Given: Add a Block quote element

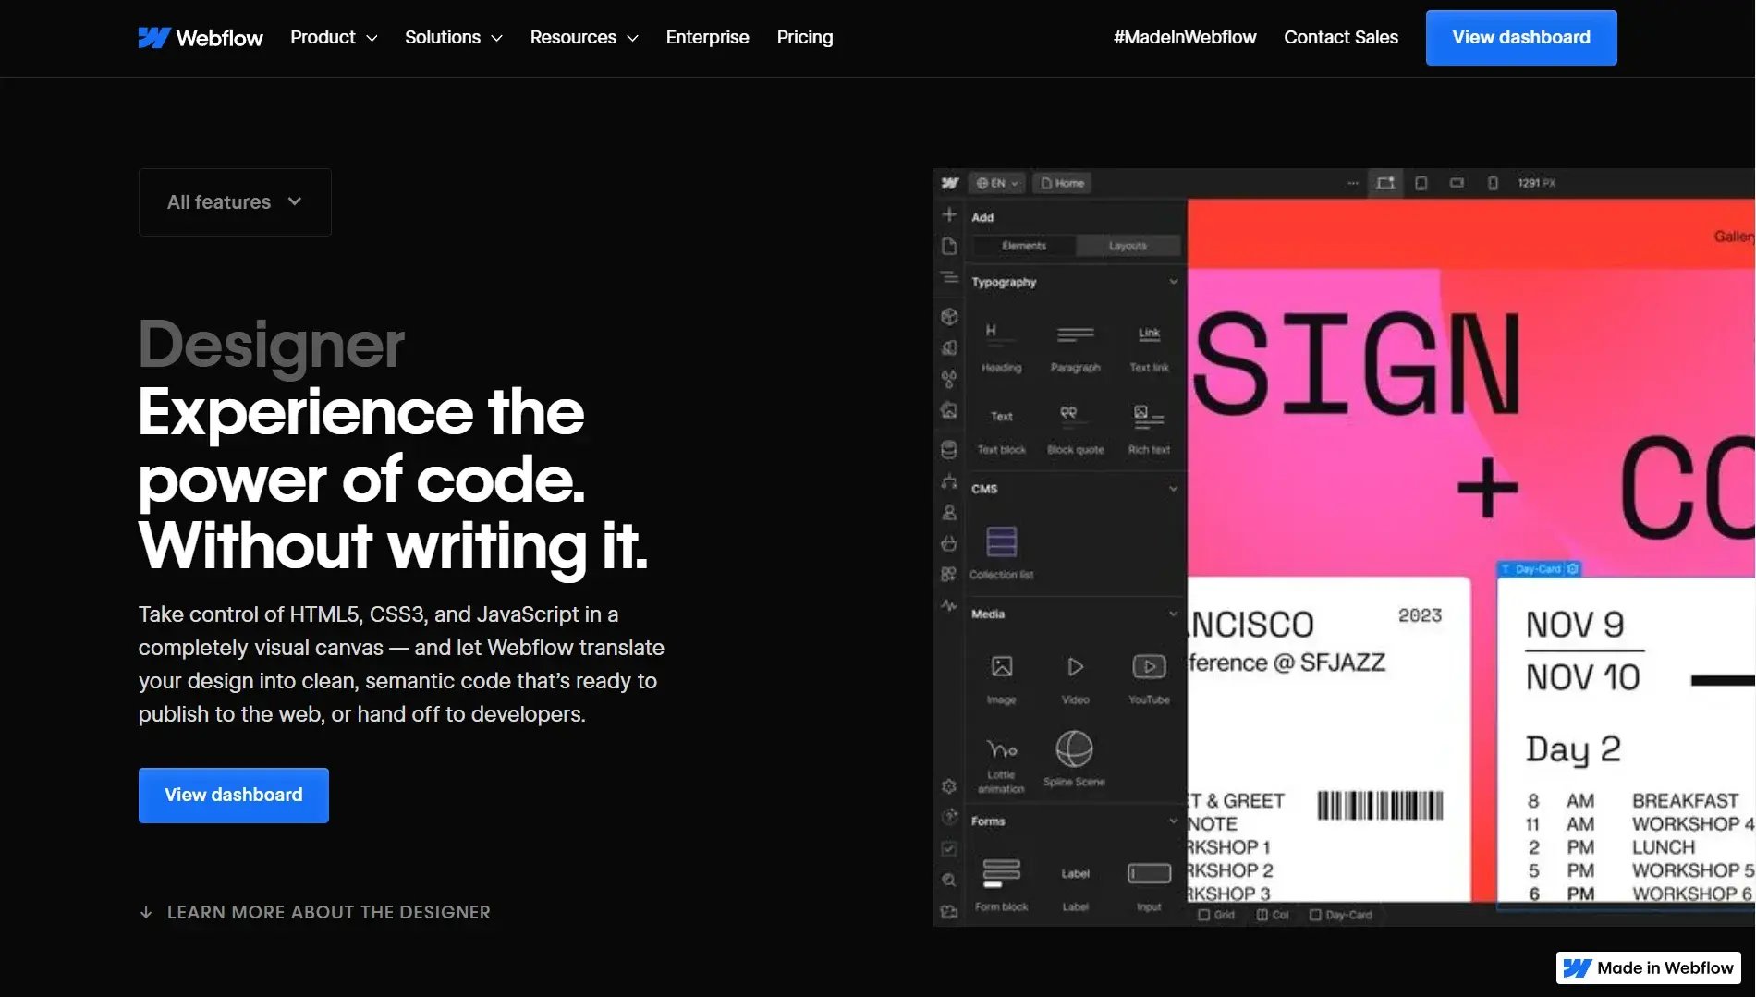Looking at the screenshot, I should point(1075,430).
